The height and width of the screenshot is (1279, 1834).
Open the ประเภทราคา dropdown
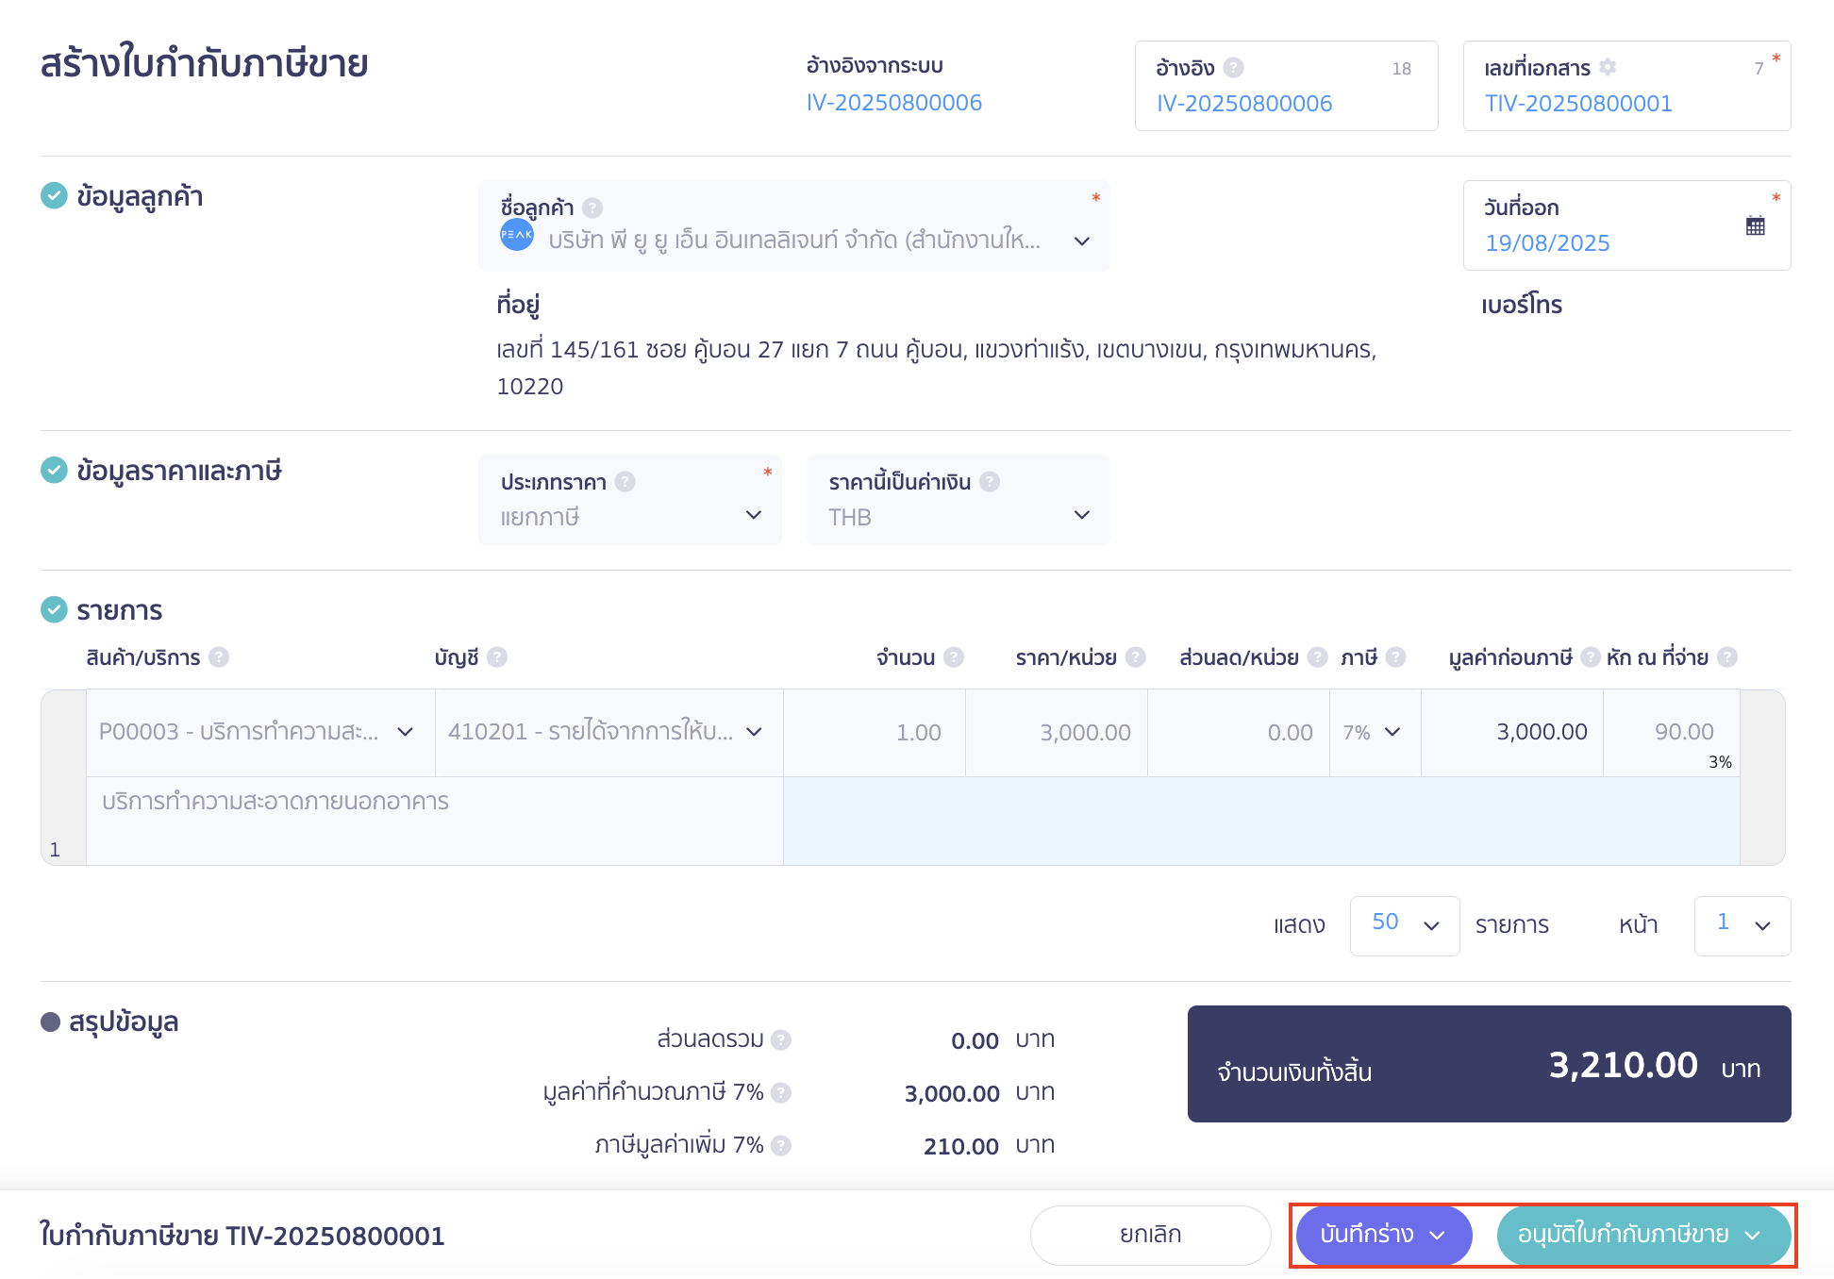(x=630, y=515)
